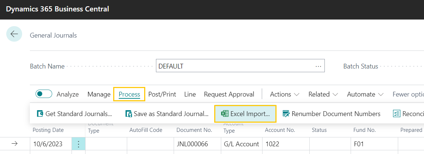Open the Line menu
Screen dimensions: 424x154
click(x=190, y=94)
